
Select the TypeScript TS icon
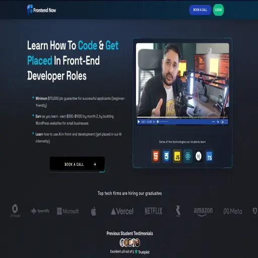coord(209,156)
